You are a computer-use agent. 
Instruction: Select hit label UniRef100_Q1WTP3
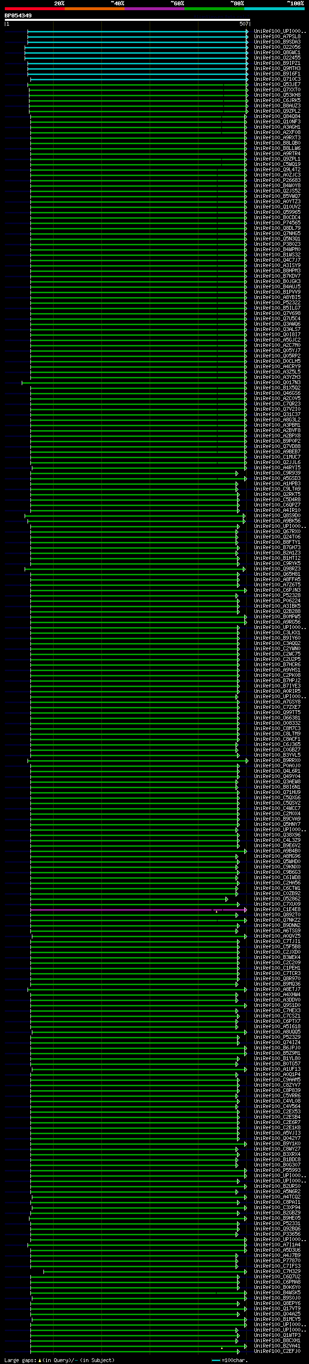tap(277, 1335)
